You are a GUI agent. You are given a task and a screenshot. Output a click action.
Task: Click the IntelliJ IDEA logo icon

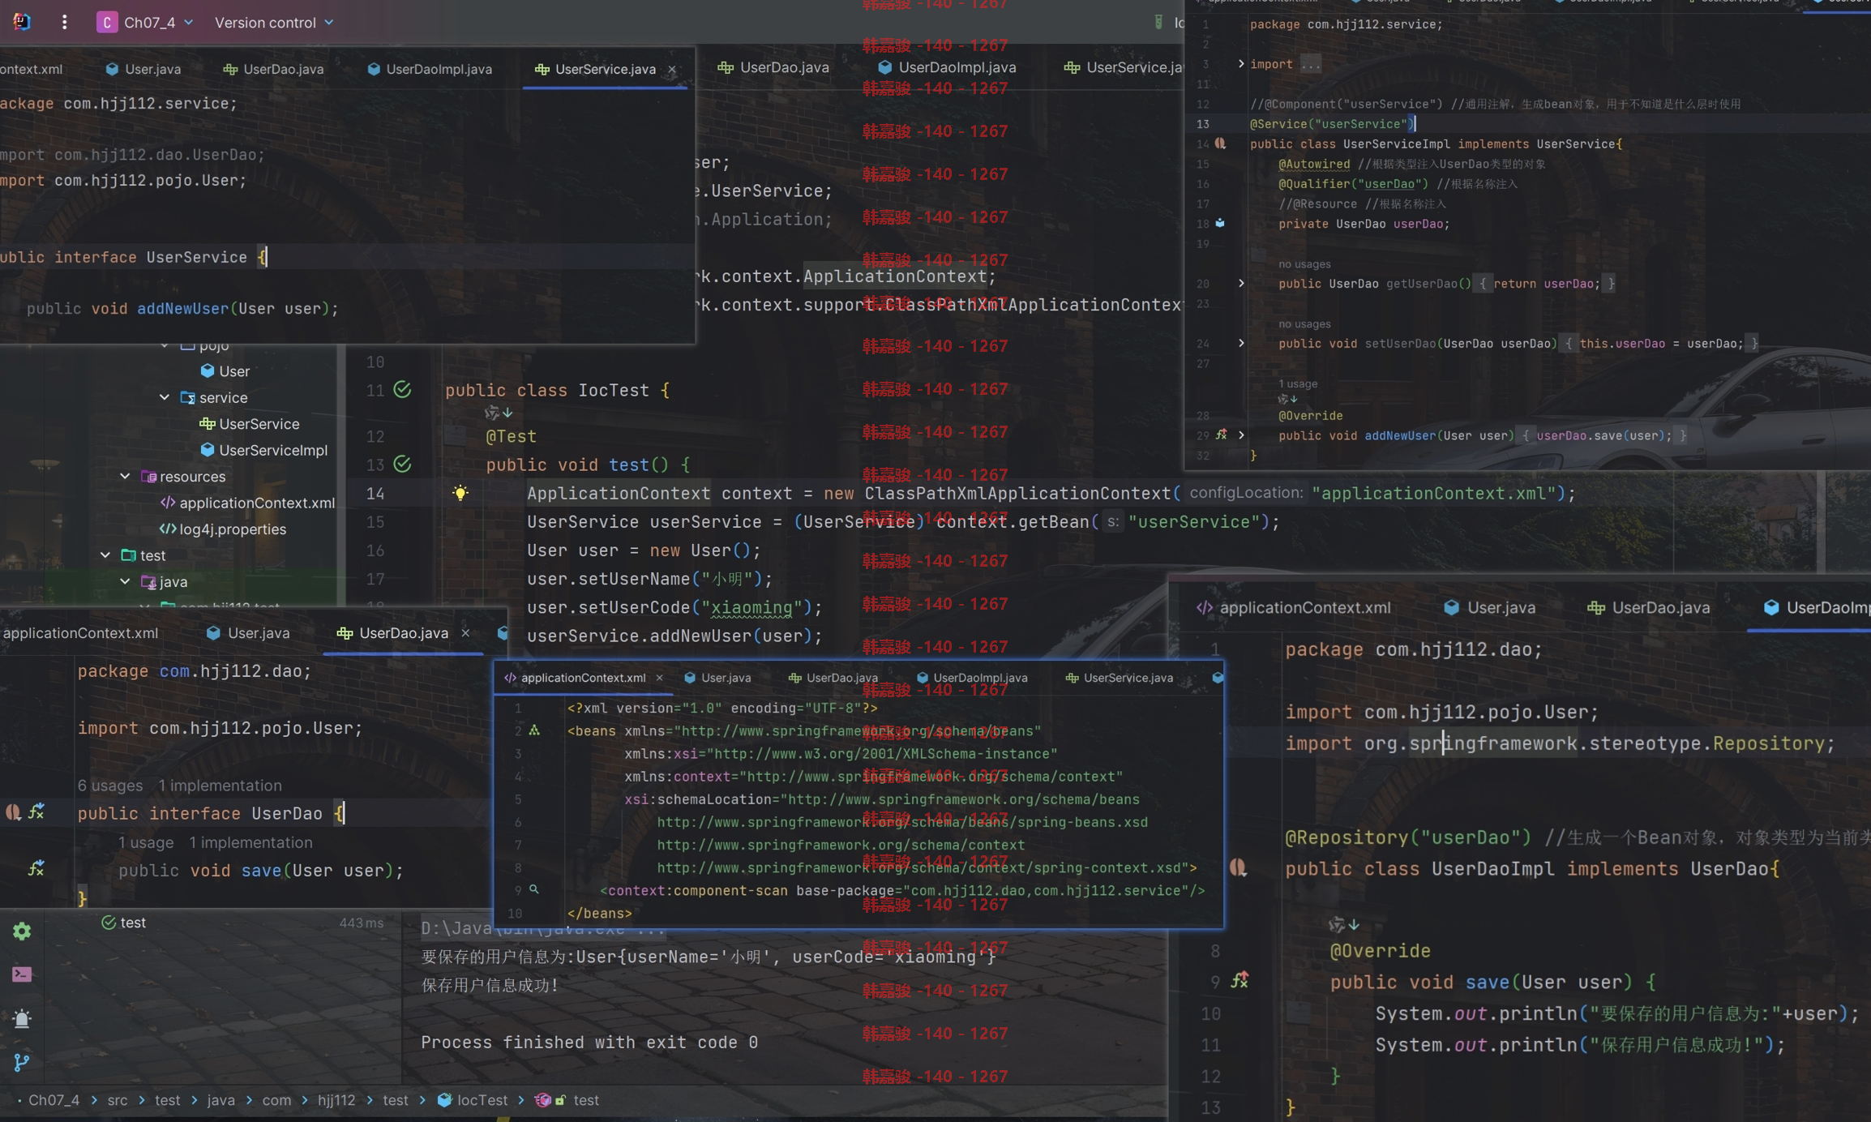[22, 22]
